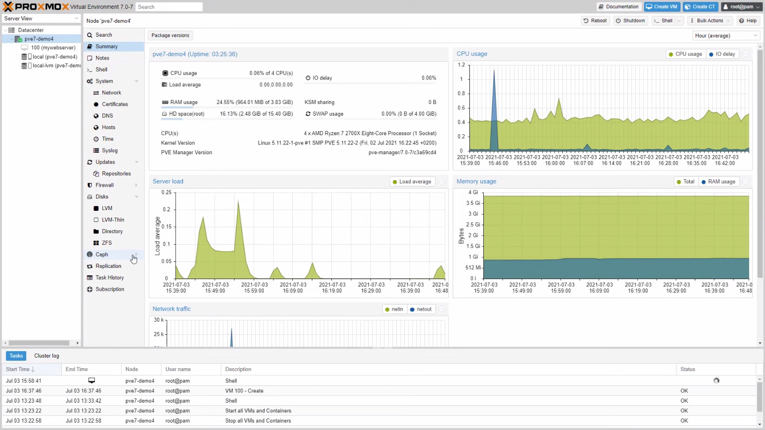Click the Package versions button
Image resolution: width=765 pixels, height=430 pixels.
click(170, 35)
